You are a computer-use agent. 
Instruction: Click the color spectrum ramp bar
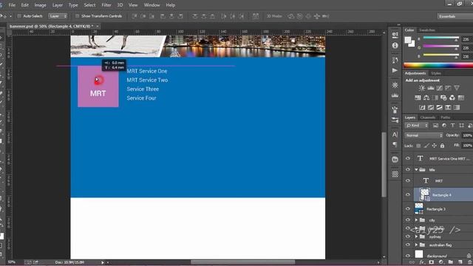click(x=438, y=65)
